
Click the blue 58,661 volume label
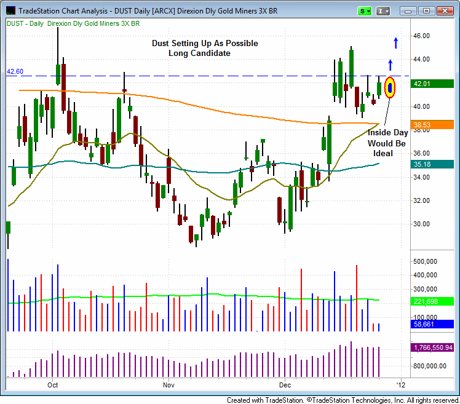click(x=432, y=324)
